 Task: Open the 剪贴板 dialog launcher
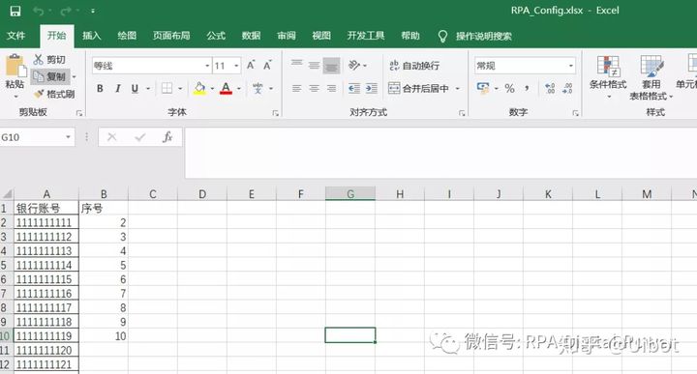[79, 113]
